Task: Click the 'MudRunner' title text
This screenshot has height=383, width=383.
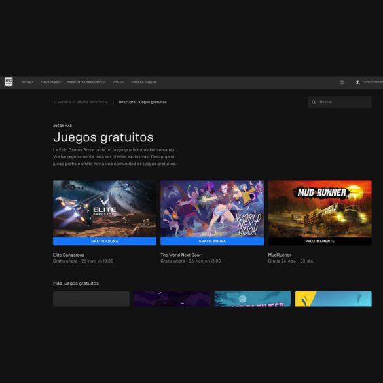Action: (x=280, y=255)
